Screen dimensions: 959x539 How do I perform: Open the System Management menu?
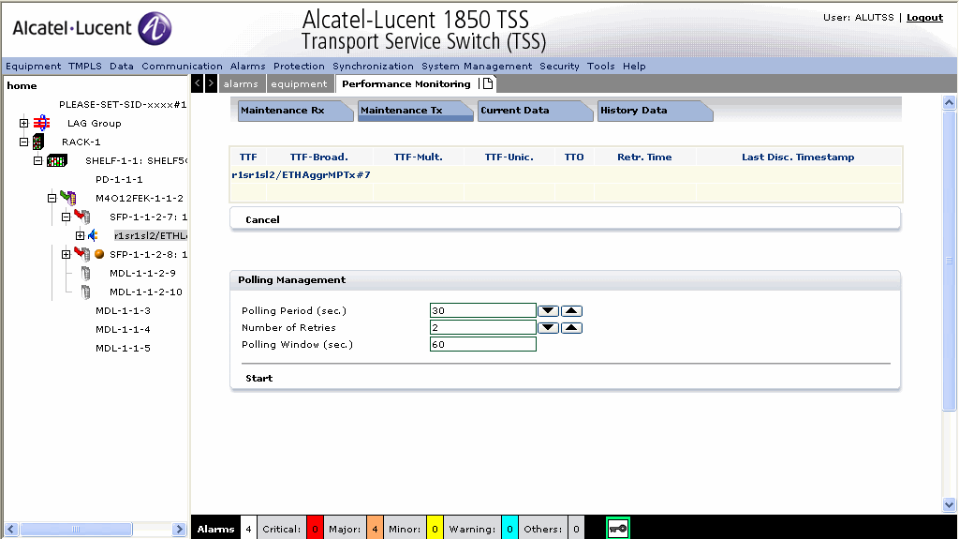pos(477,67)
